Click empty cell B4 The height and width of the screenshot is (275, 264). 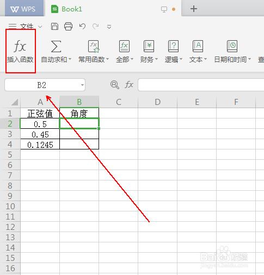pyautogui.click(x=79, y=145)
